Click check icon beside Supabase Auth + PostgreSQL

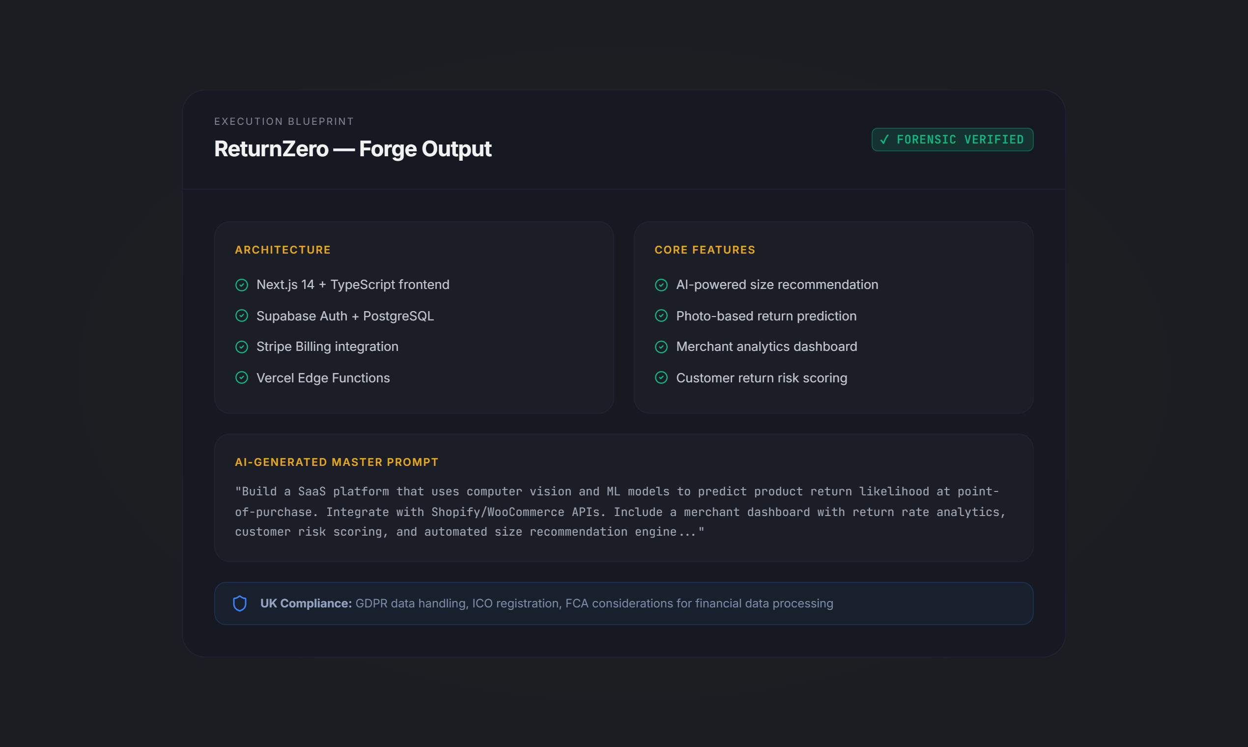pyautogui.click(x=242, y=316)
